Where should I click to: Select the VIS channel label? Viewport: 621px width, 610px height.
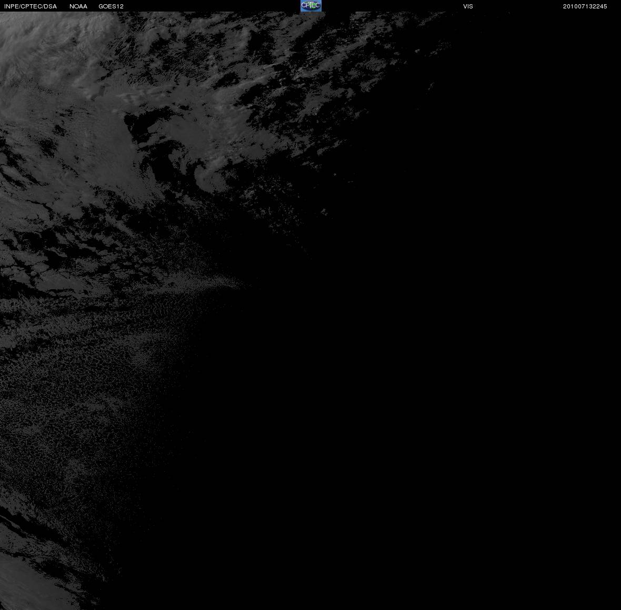pos(468,6)
